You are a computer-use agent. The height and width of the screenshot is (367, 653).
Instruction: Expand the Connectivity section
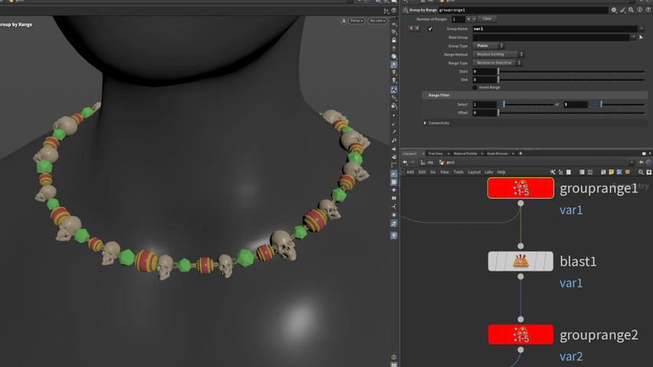425,123
